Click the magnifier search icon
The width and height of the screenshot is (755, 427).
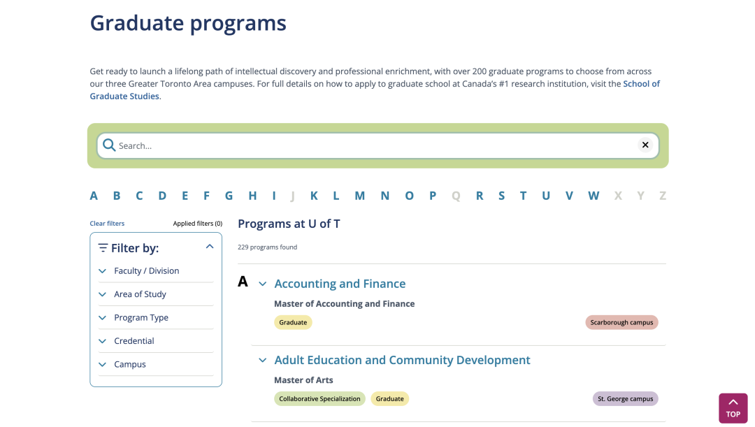[109, 145]
